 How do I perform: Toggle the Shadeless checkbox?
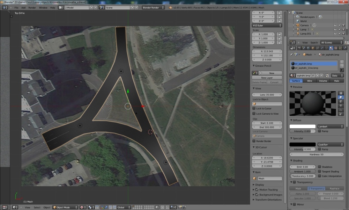click(320, 167)
